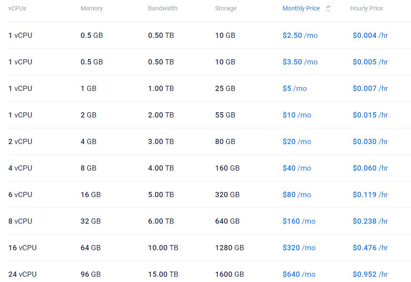411x282 pixels.
Task: Select the $80 /mo plan price
Action: 296,195
